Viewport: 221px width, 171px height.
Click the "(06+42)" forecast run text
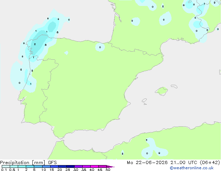tap(210, 163)
